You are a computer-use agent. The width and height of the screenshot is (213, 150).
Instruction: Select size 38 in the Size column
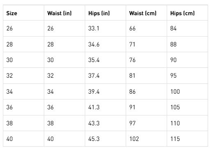click(9, 123)
